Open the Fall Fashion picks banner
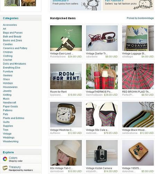The image size is (155, 174). tap(128, 5)
